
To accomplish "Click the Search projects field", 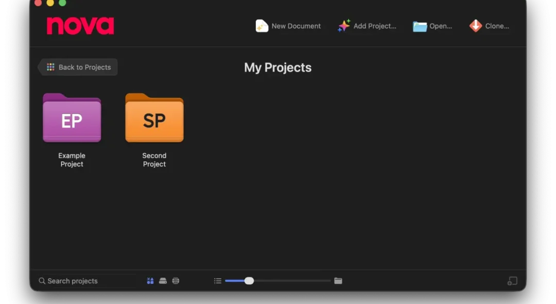I will 87,281.
